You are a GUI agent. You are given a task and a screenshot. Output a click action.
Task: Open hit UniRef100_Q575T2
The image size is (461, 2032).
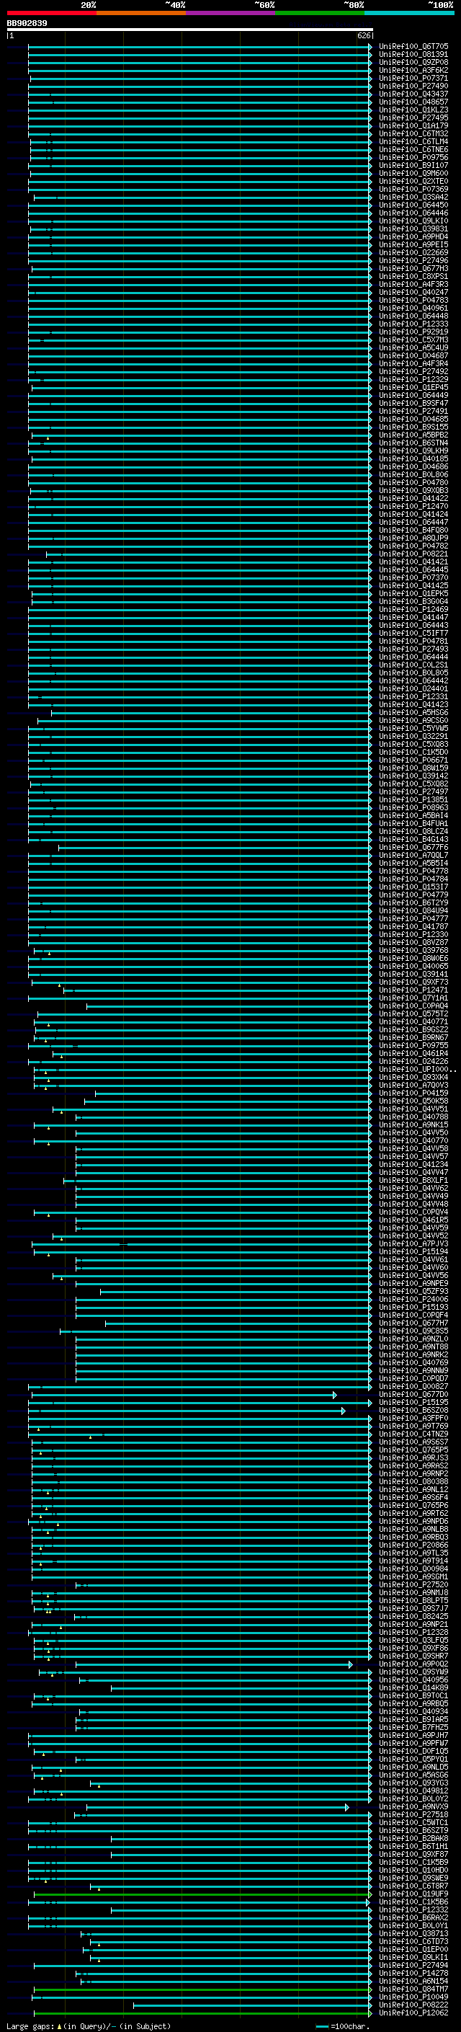413,1013
